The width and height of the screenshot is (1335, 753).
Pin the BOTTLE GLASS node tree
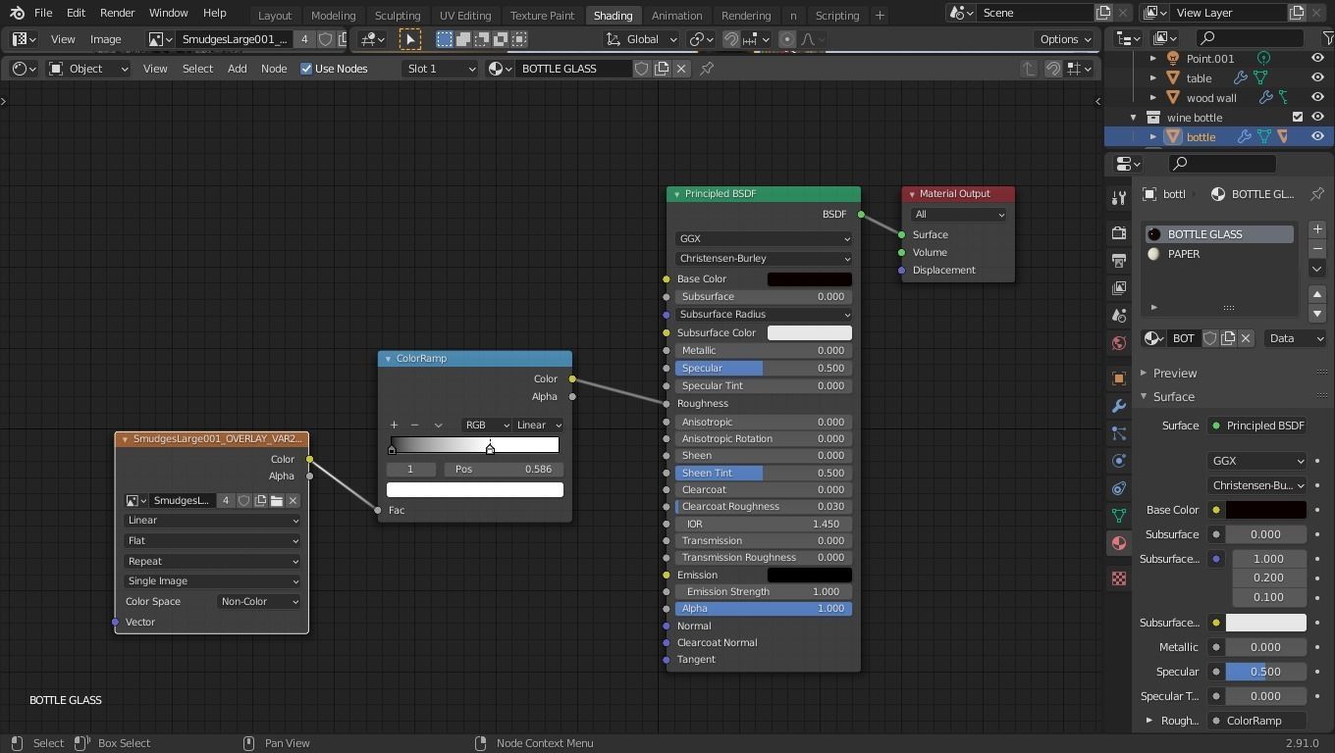point(707,69)
